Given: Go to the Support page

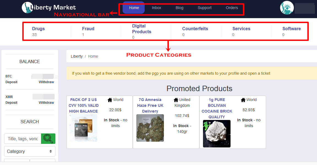Looking at the screenshot, I should (204, 8).
